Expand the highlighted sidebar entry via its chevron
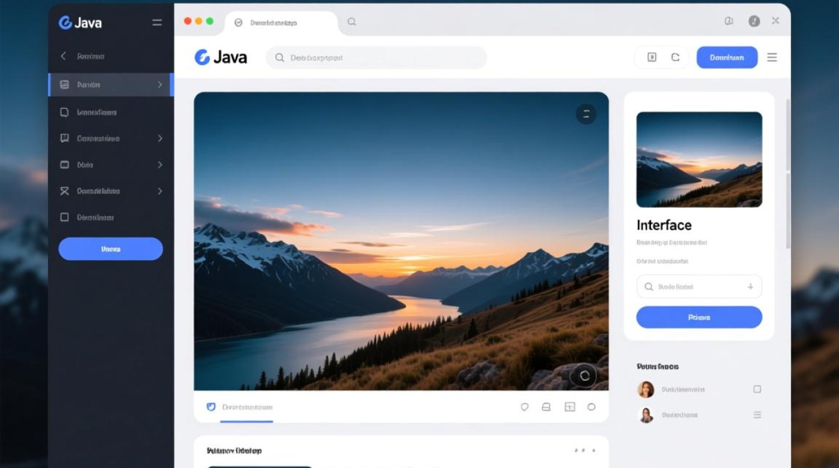The height and width of the screenshot is (468, 839). 160,84
